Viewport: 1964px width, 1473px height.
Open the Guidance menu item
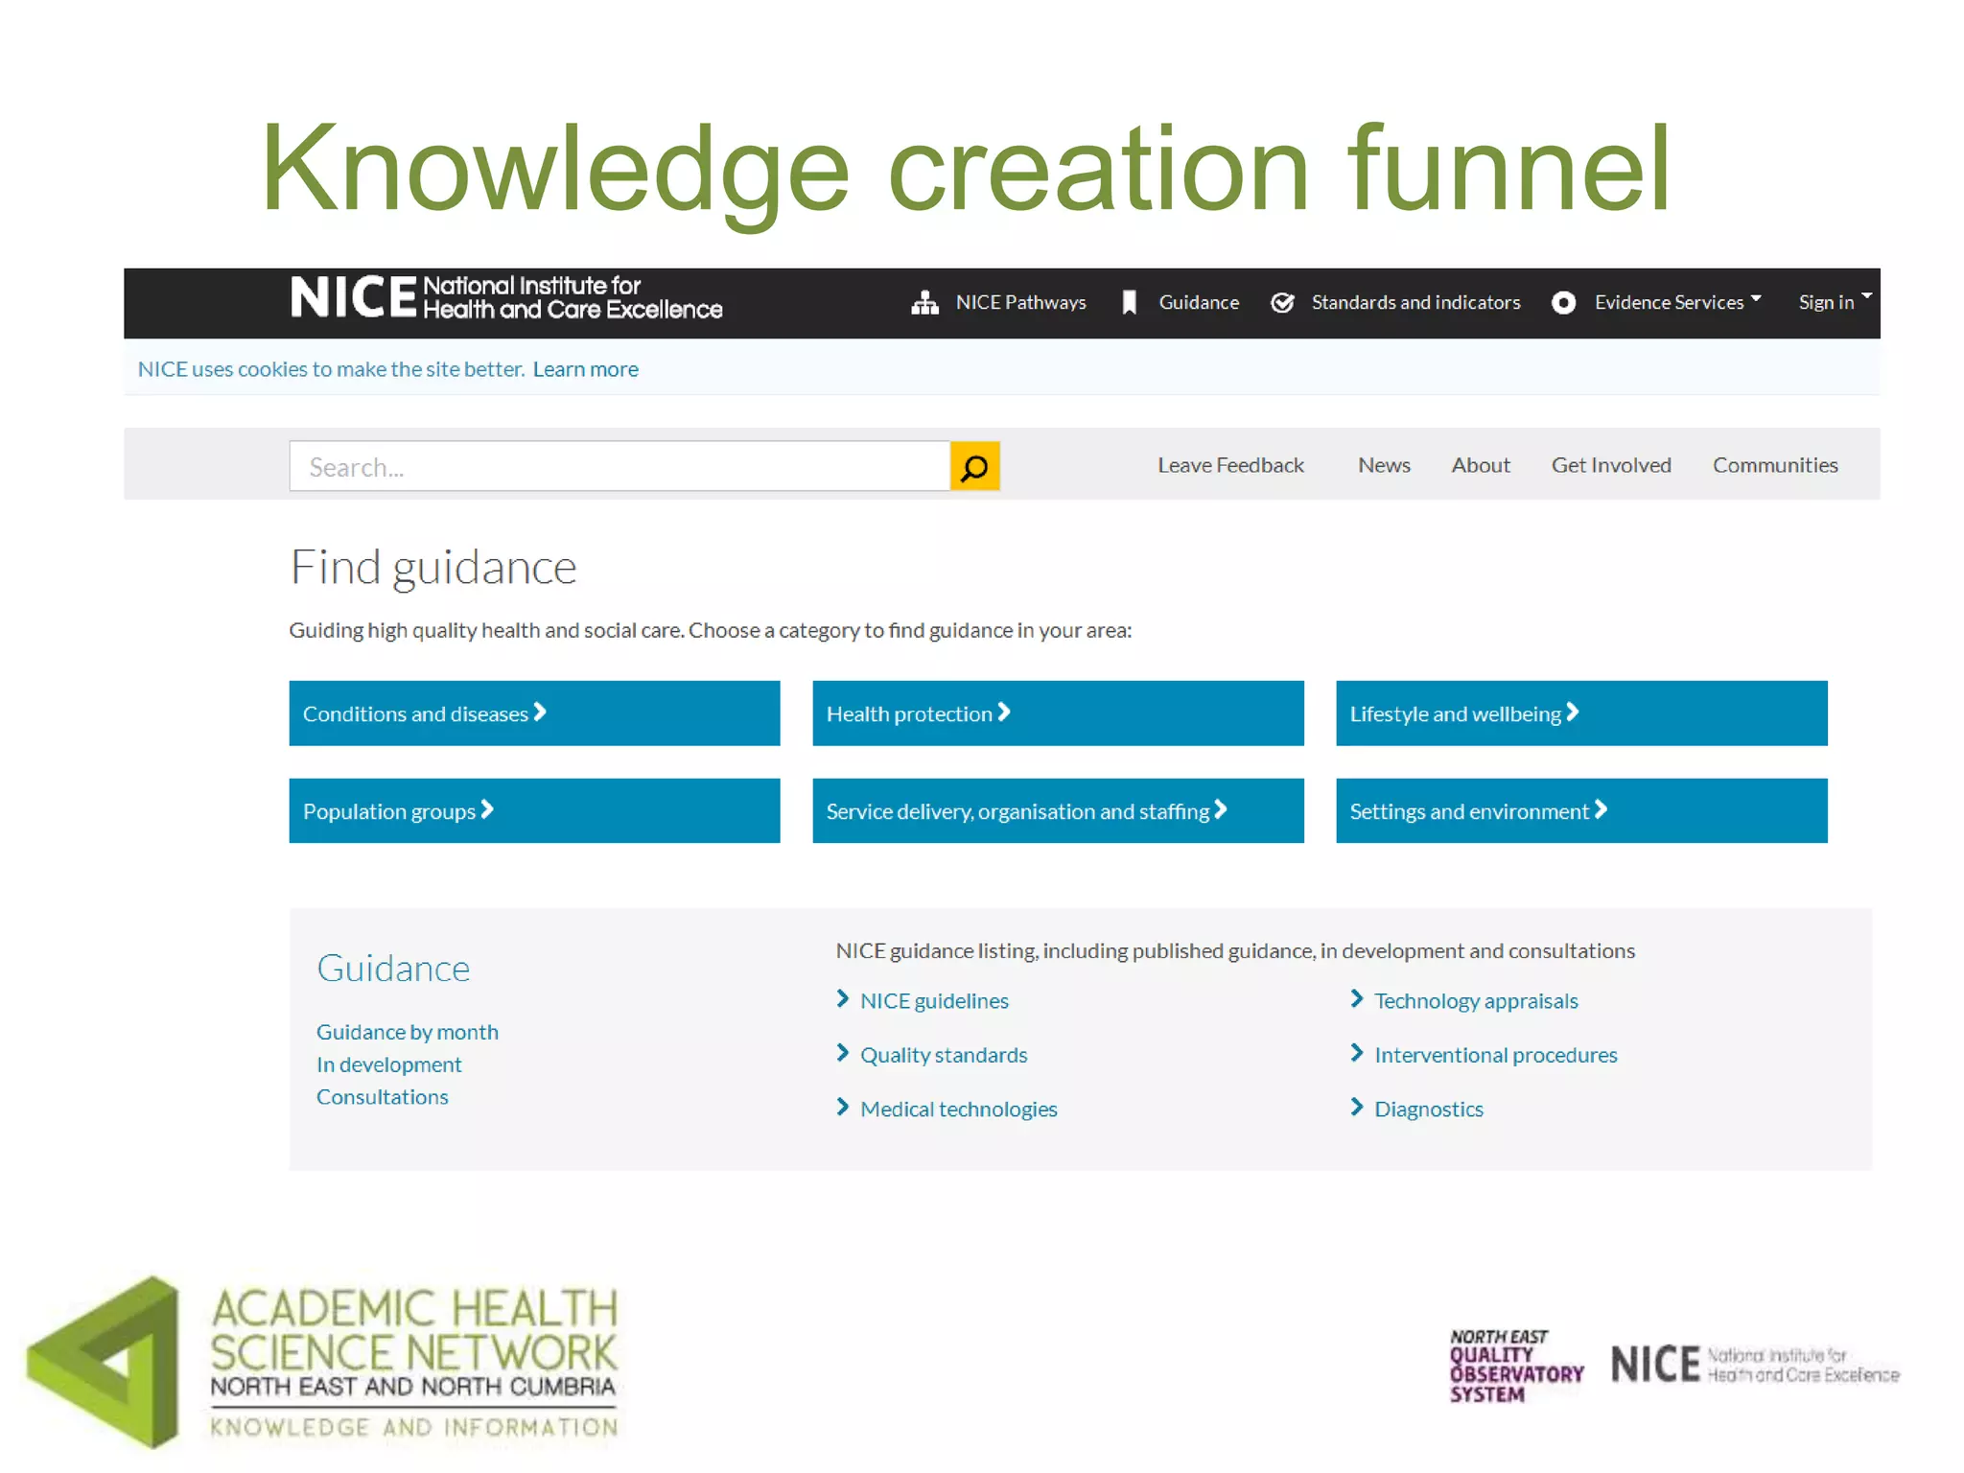pos(1199,303)
